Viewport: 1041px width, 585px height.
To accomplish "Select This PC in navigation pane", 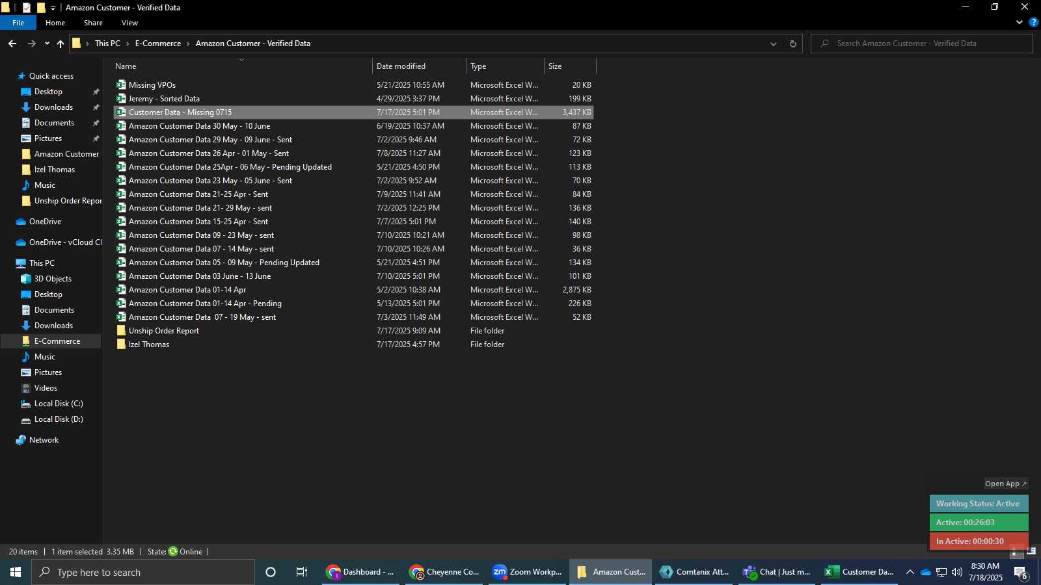I will tap(36, 263).
